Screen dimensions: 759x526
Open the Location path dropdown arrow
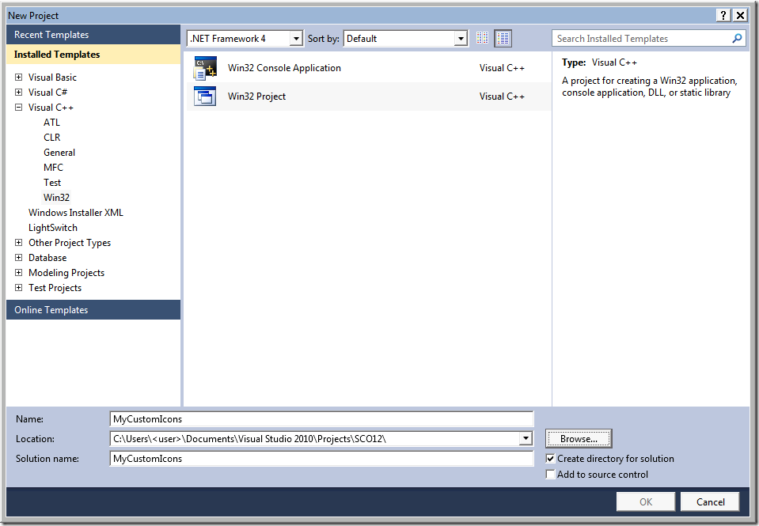coord(526,438)
